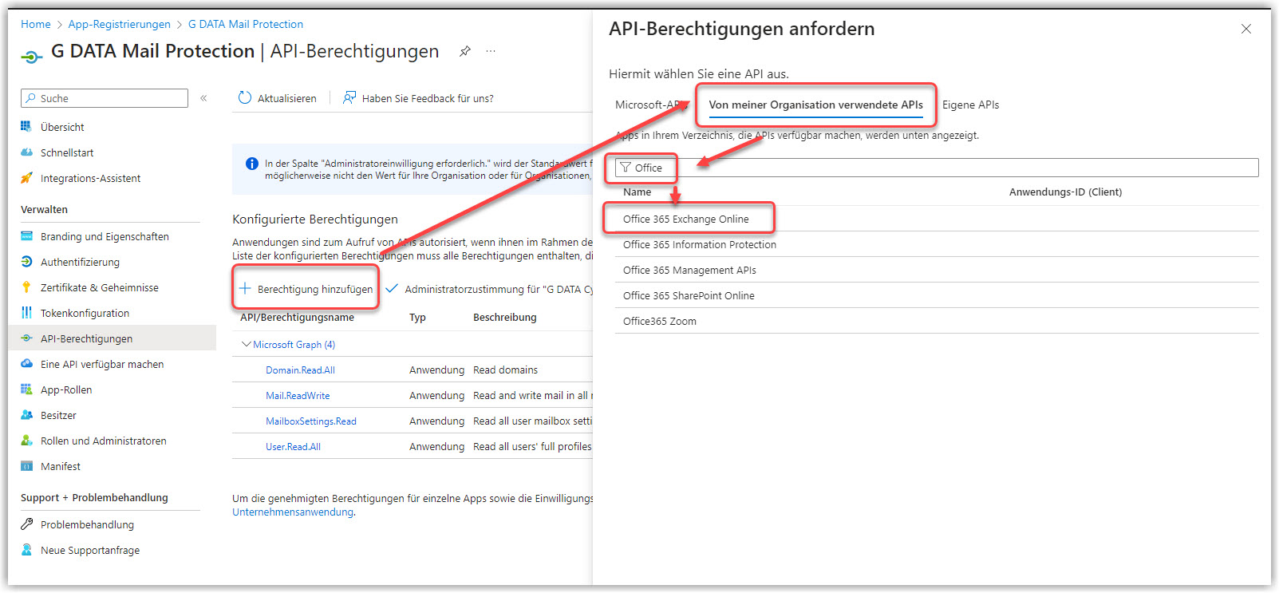
Task: Open Manifest in the sidebar
Action: click(61, 466)
